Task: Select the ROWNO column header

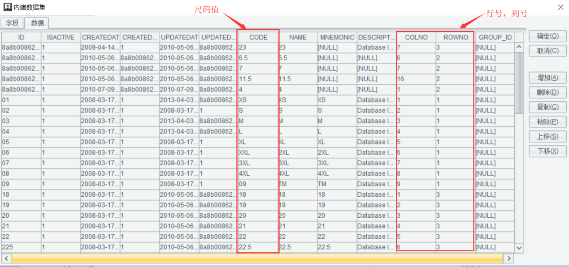Action: (455, 37)
